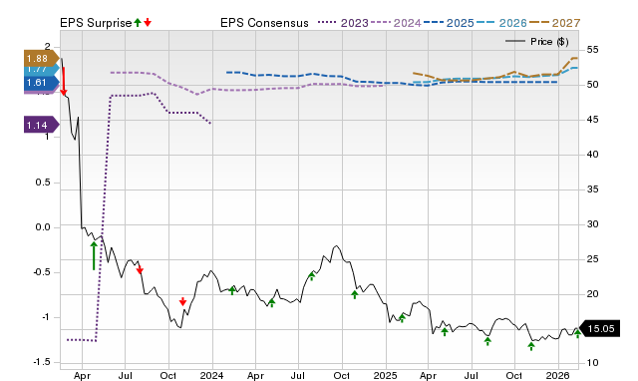
Task: Click the 2026 x-axis label
Action: (558, 375)
